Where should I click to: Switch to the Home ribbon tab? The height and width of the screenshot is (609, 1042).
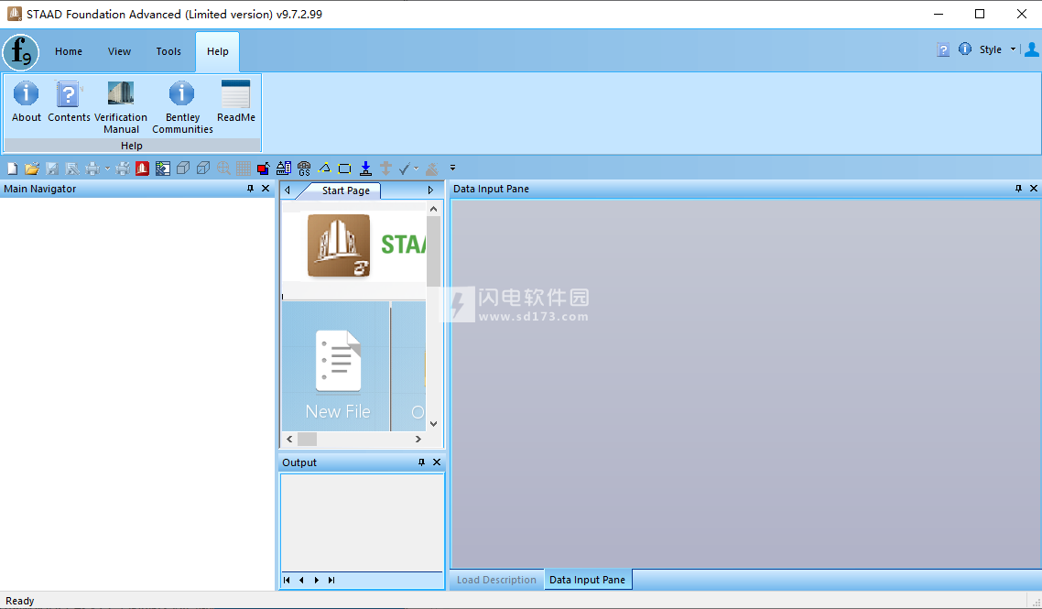click(x=69, y=51)
